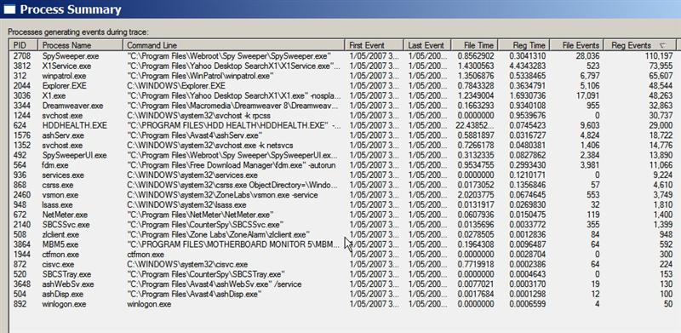Select the vsmon.exe process row
The height and width of the screenshot is (333, 681).
(x=343, y=195)
